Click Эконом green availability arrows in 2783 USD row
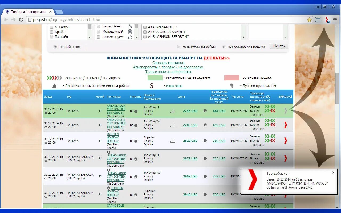This screenshot has height=213, width=341. pos(270,121)
